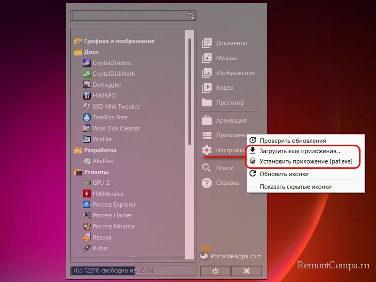Expand the Графика и изображения category
This screenshot has width=376, height=282.
(x=118, y=41)
